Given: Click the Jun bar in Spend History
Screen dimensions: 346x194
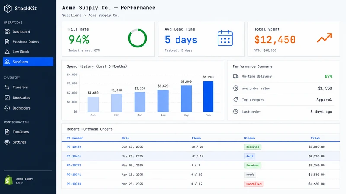Looking at the screenshot, I should pyautogui.click(x=208, y=97).
